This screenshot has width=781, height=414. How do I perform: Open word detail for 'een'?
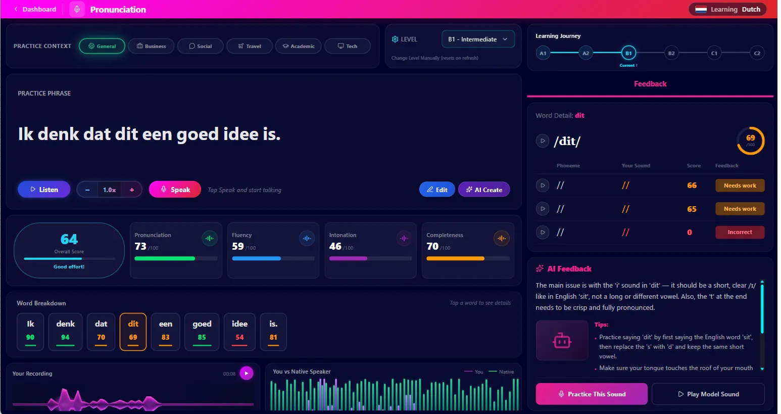pyautogui.click(x=165, y=332)
